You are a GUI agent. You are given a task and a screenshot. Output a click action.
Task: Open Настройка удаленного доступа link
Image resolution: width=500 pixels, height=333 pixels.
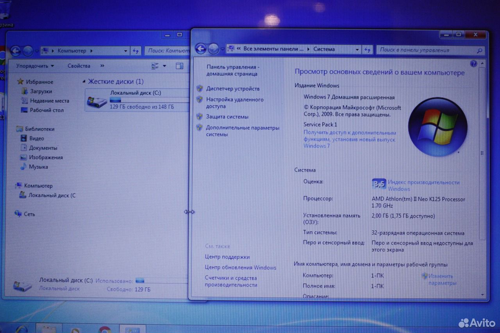point(235,103)
